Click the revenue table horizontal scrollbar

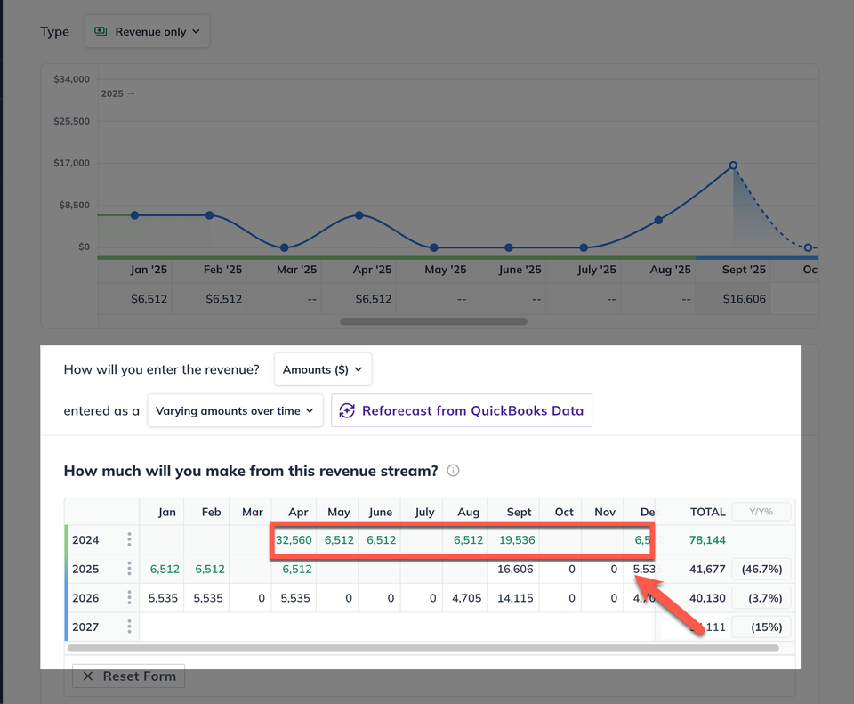[423, 649]
